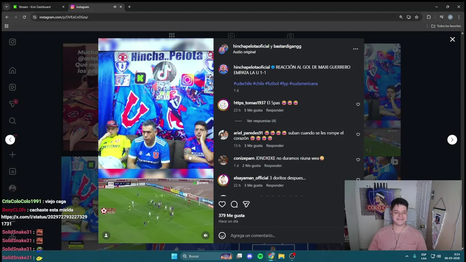The height and width of the screenshot is (262, 466).
Task: Open elsayaman_official commenter profile
Action: 251,178
